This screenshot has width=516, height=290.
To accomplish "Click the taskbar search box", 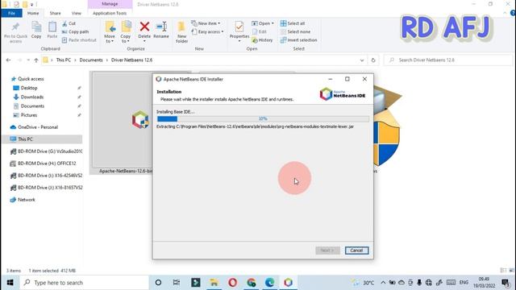I will (84, 283).
